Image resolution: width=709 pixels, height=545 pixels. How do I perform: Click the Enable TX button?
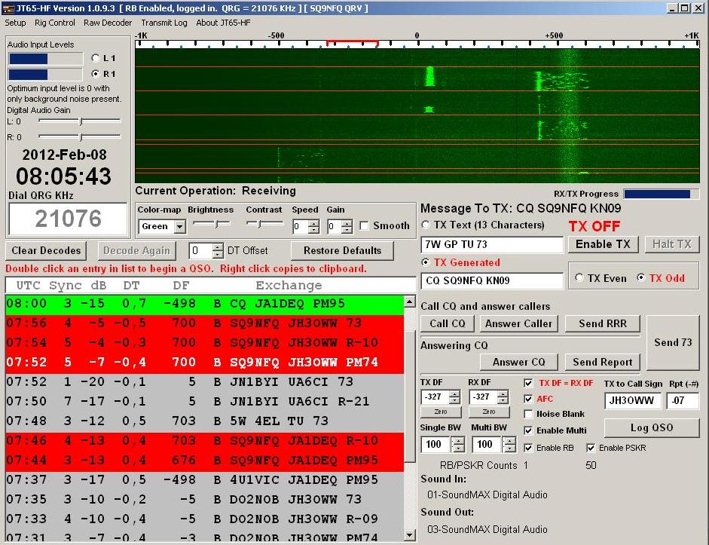604,244
